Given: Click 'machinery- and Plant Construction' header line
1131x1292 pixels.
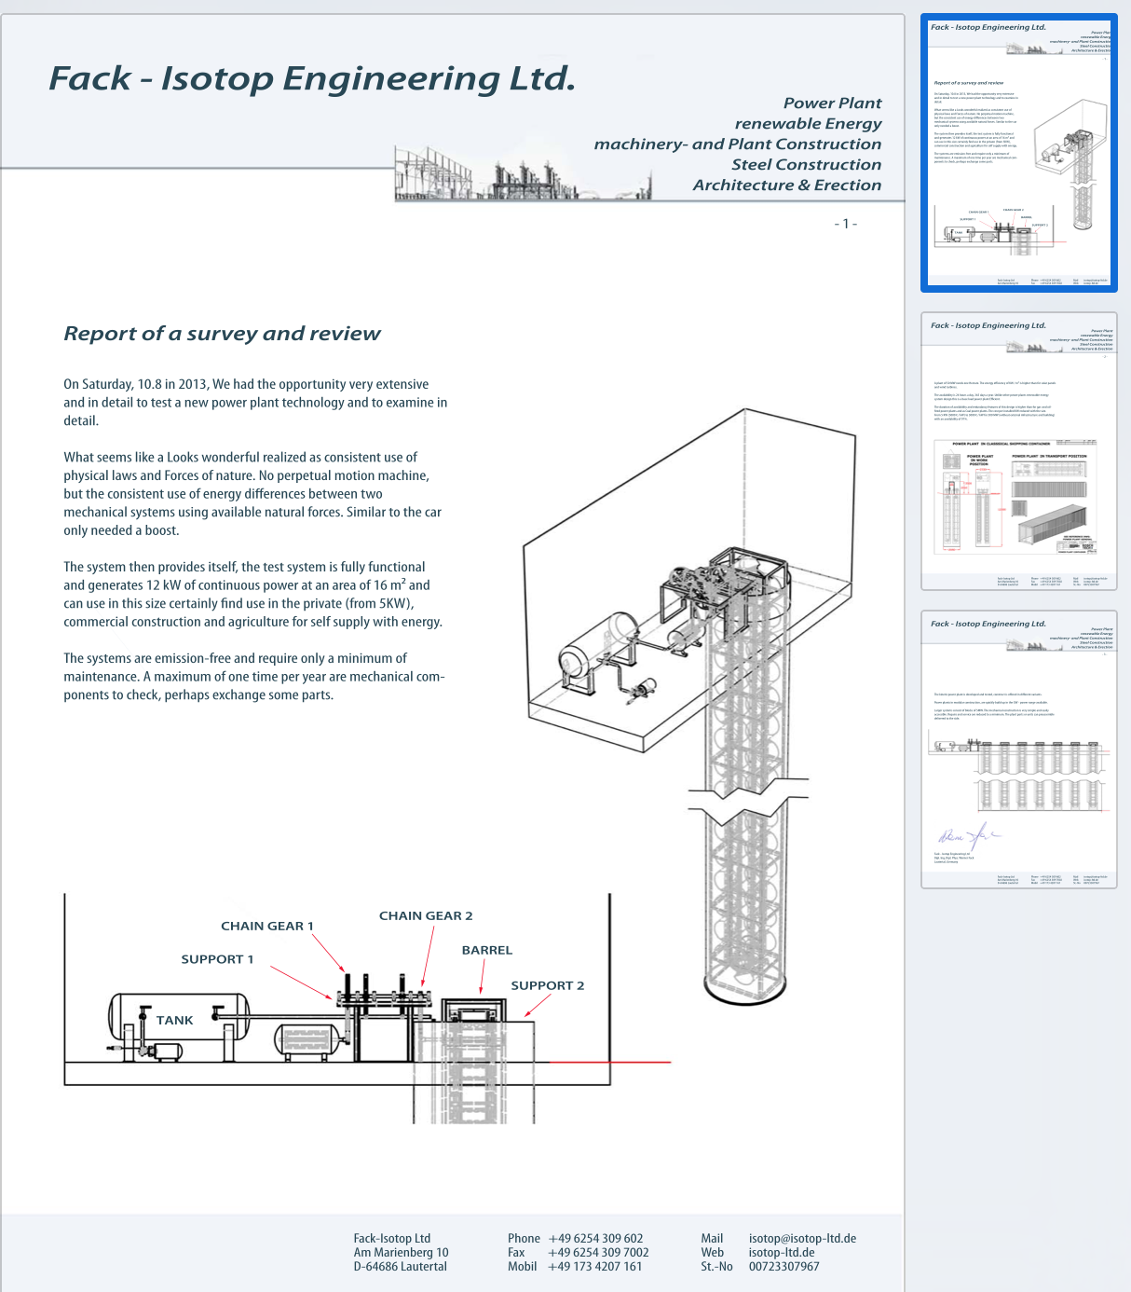Looking at the screenshot, I should click(738, 144).
